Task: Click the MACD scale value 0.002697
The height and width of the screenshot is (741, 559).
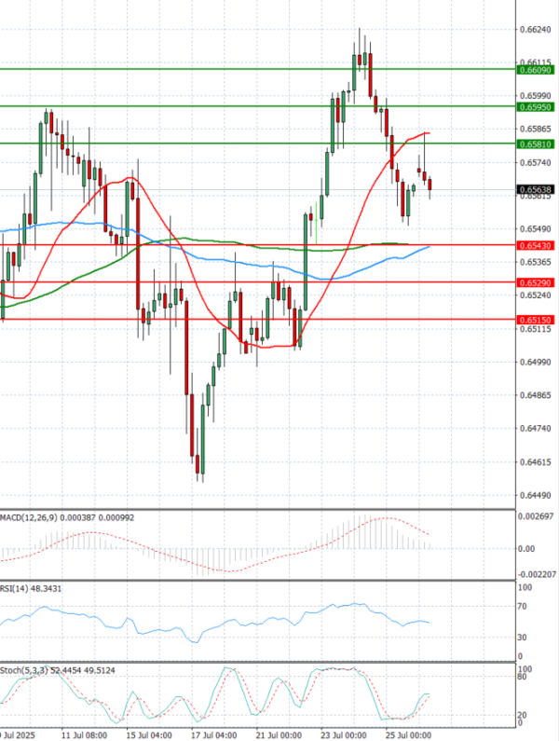Action: coord(536,516)
